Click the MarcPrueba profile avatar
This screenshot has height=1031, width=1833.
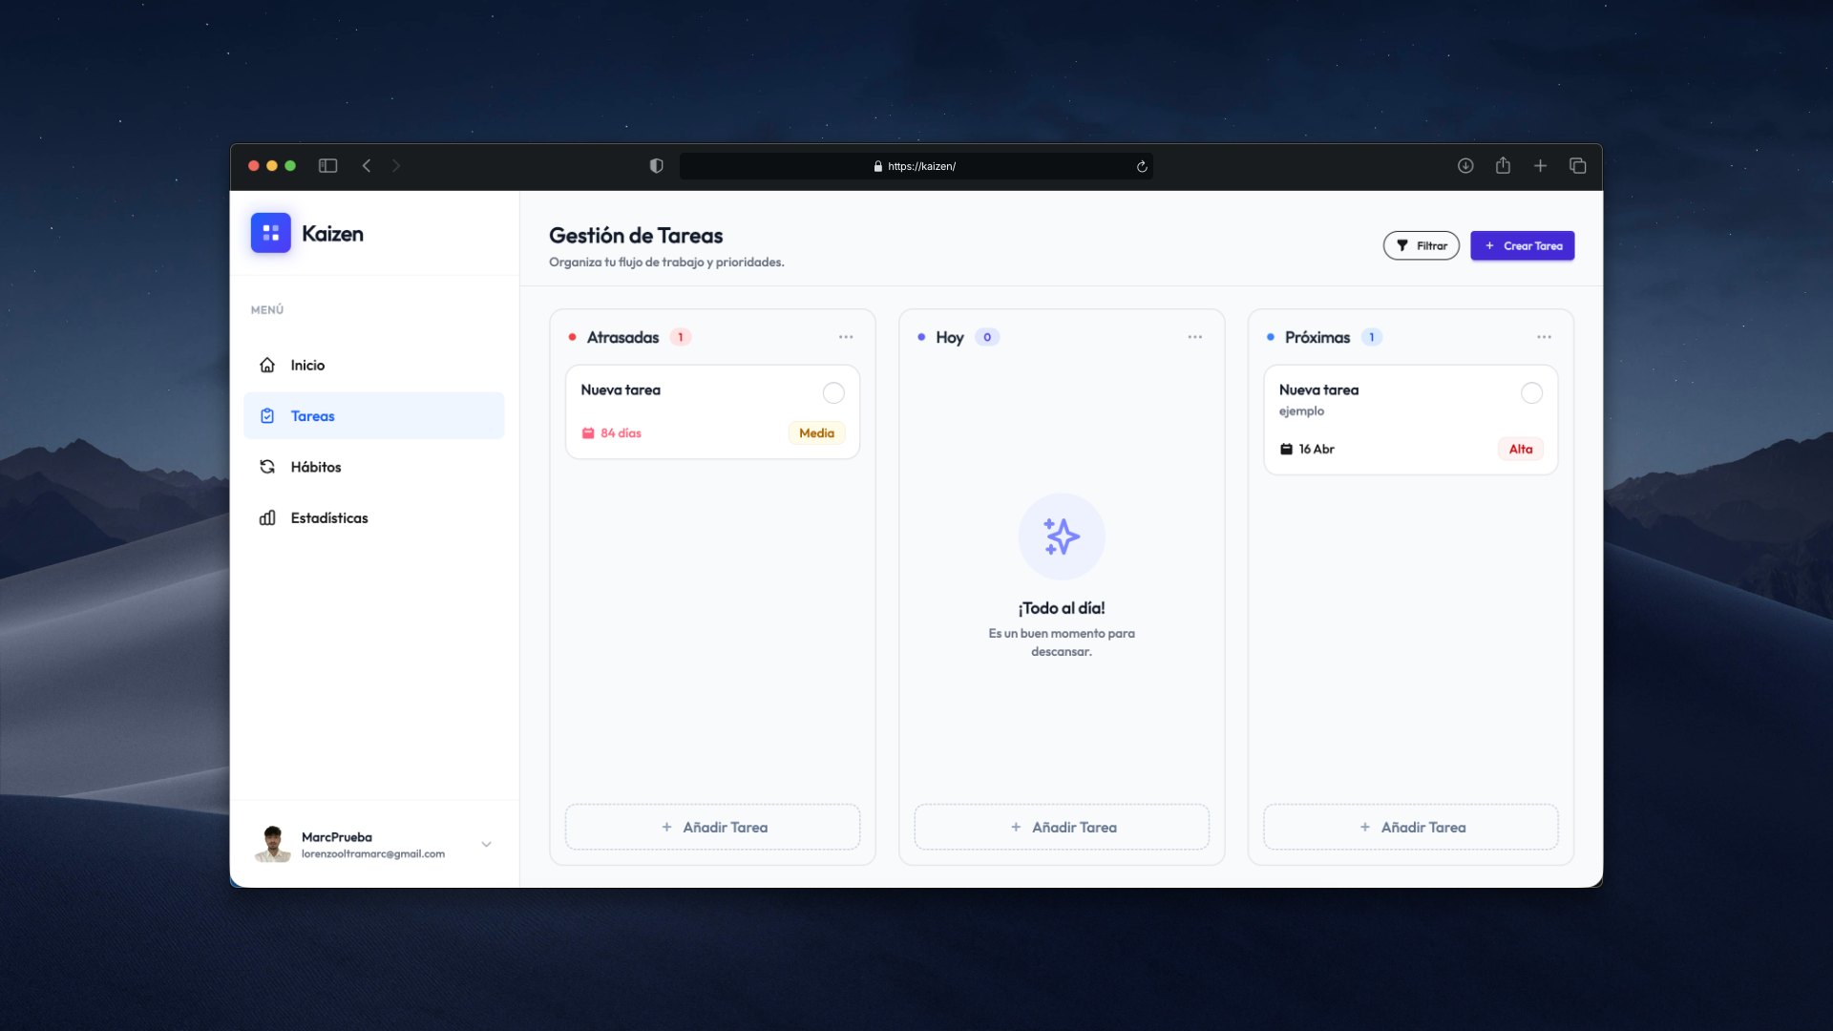click(x=273, y=844)
